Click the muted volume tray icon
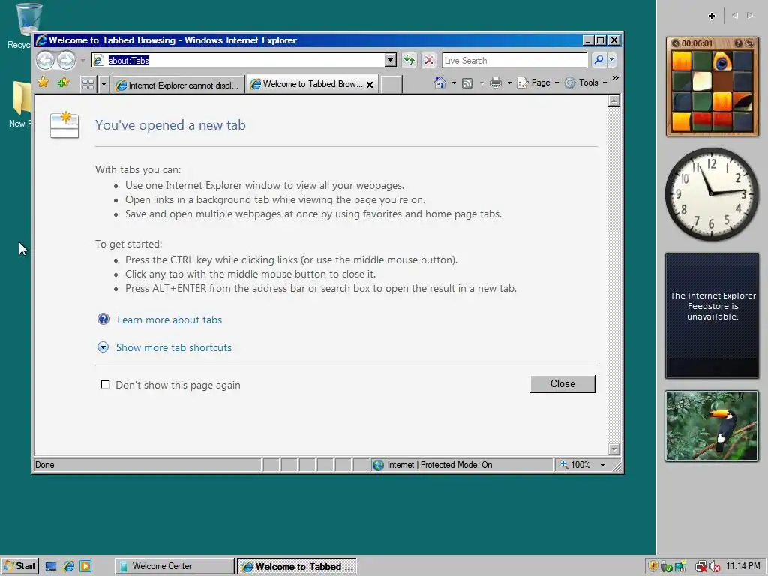Image resolution: width=768 pixels, height=576 pixels. coord(714,567)
